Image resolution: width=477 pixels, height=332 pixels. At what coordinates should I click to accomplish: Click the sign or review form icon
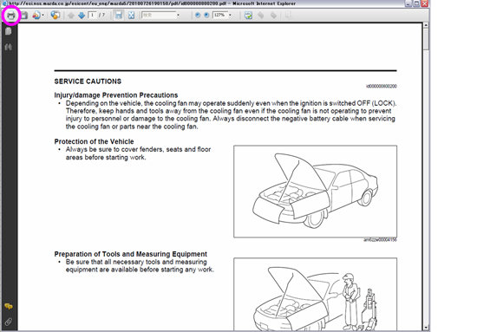248,16
